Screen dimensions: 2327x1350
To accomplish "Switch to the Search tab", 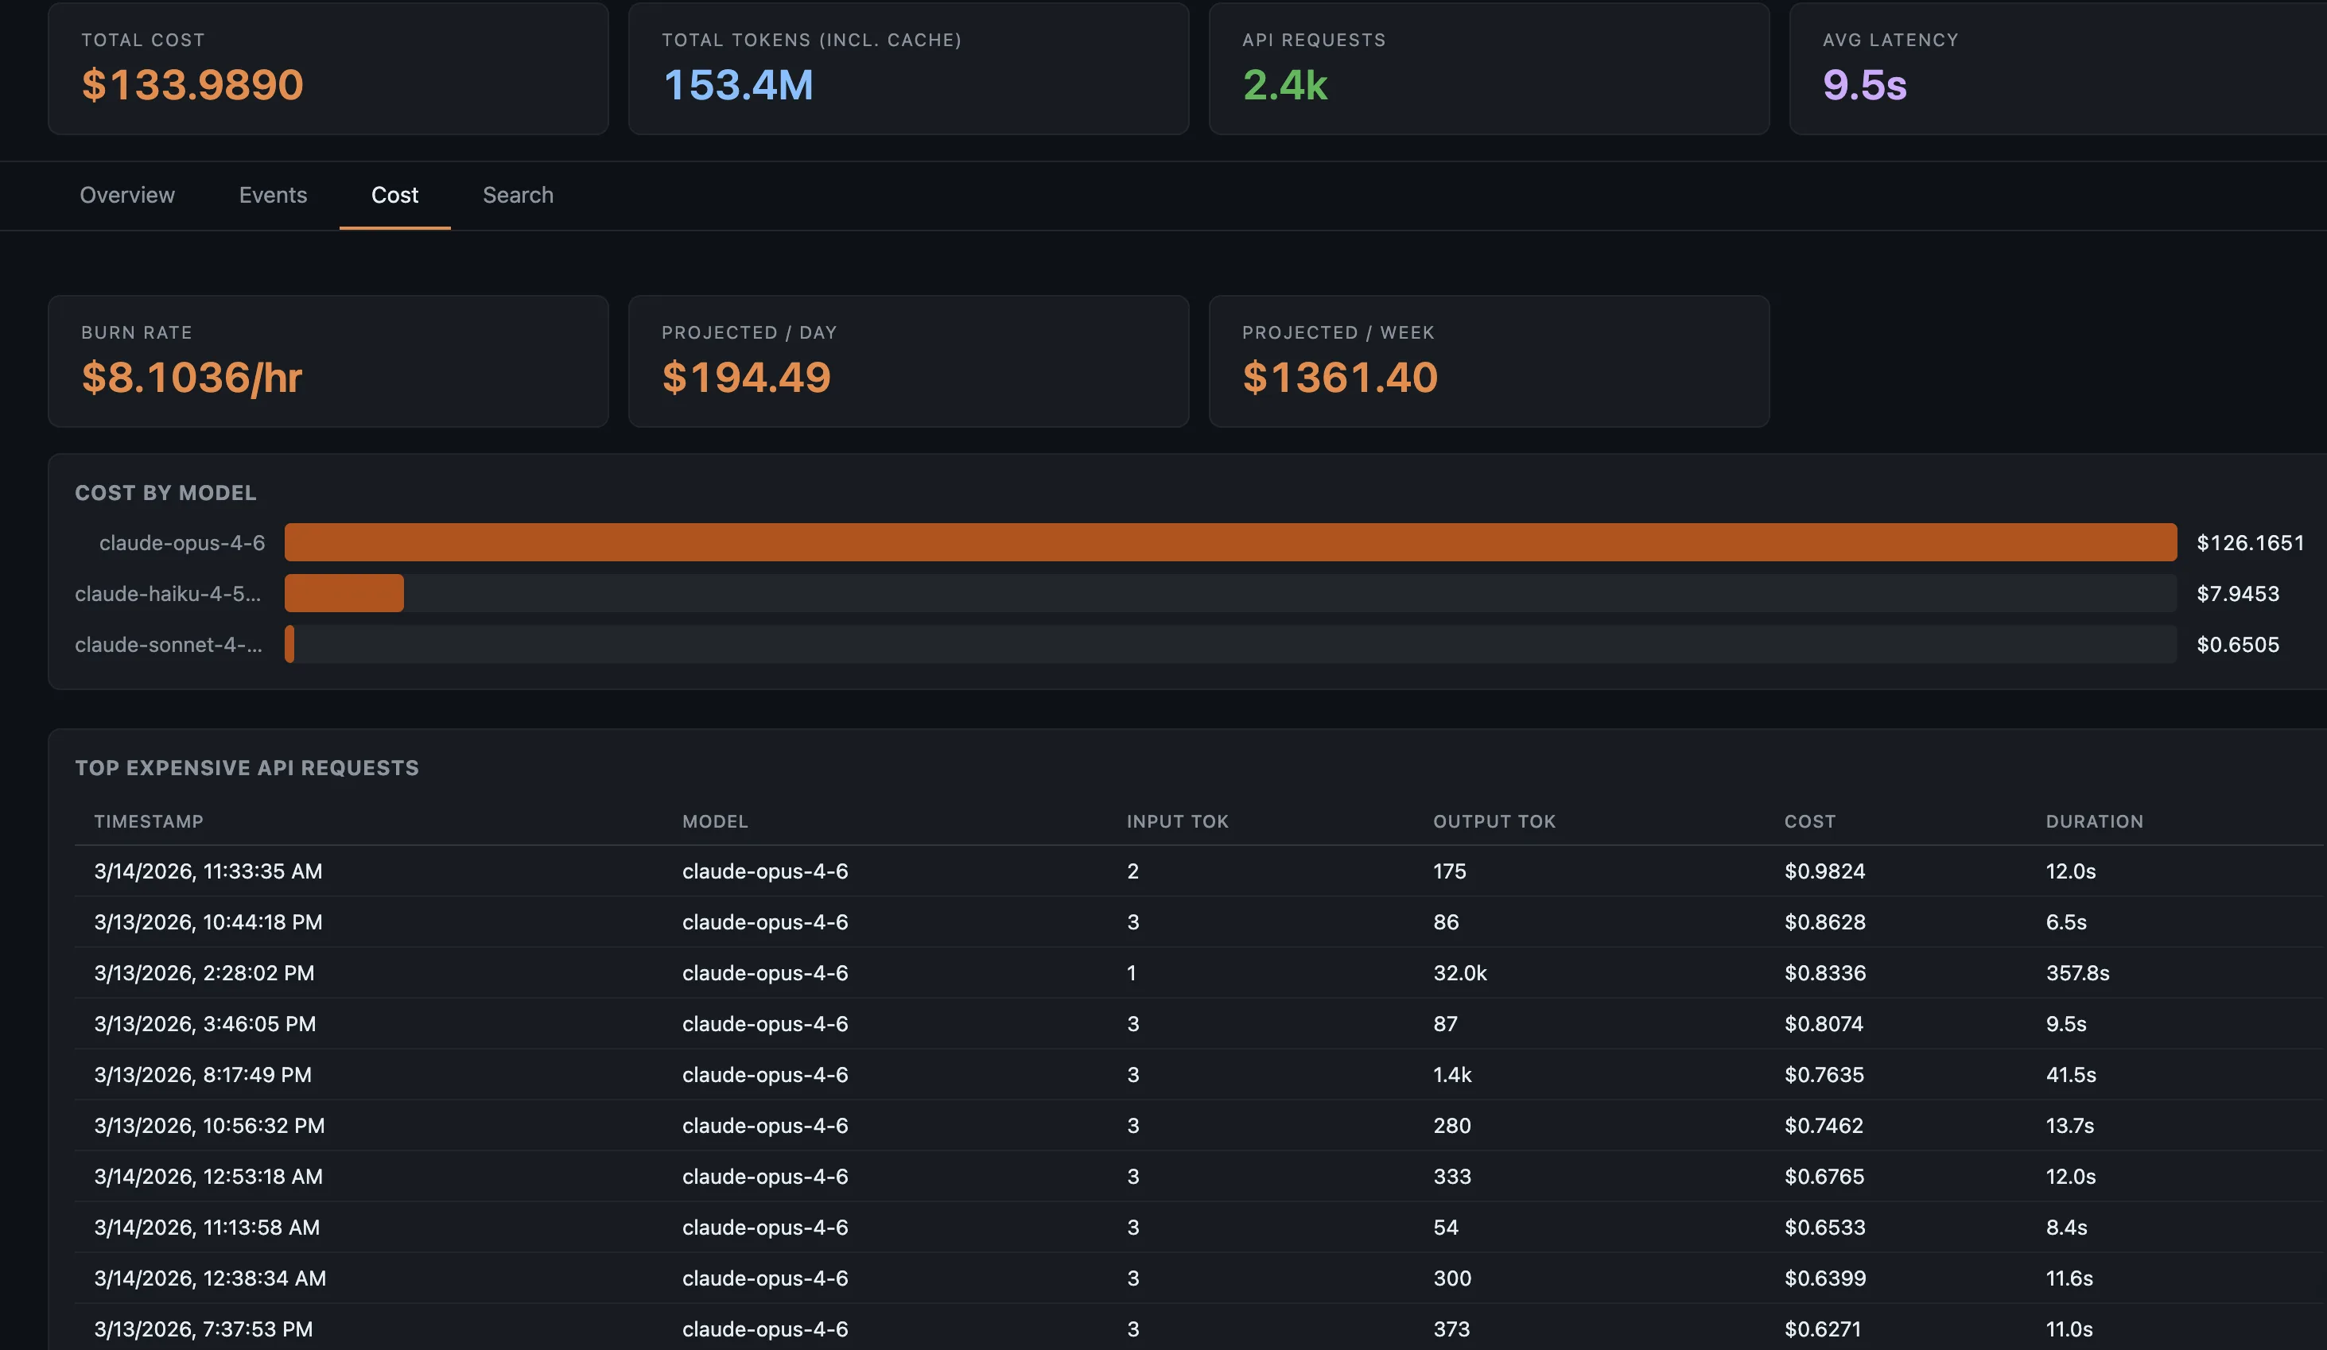I will point(517,195).
